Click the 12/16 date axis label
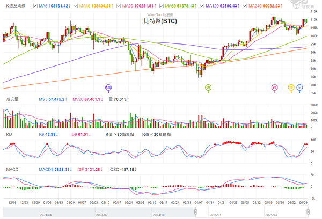 coord(12,203)
